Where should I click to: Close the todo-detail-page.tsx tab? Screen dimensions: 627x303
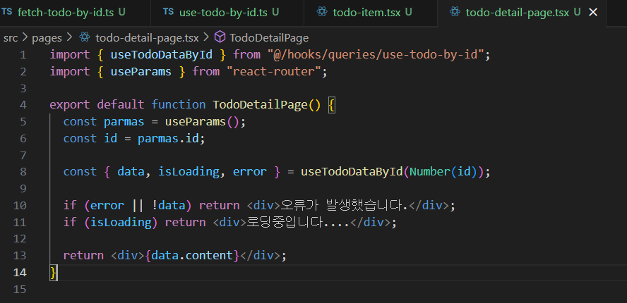point(592,13)
